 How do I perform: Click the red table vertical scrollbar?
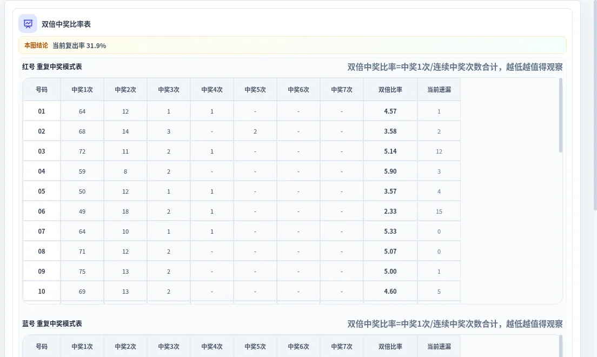click(x=560, y=115)
